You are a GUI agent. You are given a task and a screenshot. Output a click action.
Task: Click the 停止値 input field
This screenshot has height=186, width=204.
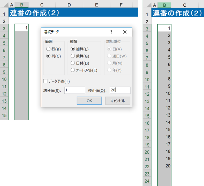[x=120, y=90]
